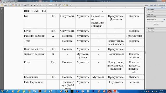Go to previous page with up arrow

pyautogui.click(x=32, y=5)
